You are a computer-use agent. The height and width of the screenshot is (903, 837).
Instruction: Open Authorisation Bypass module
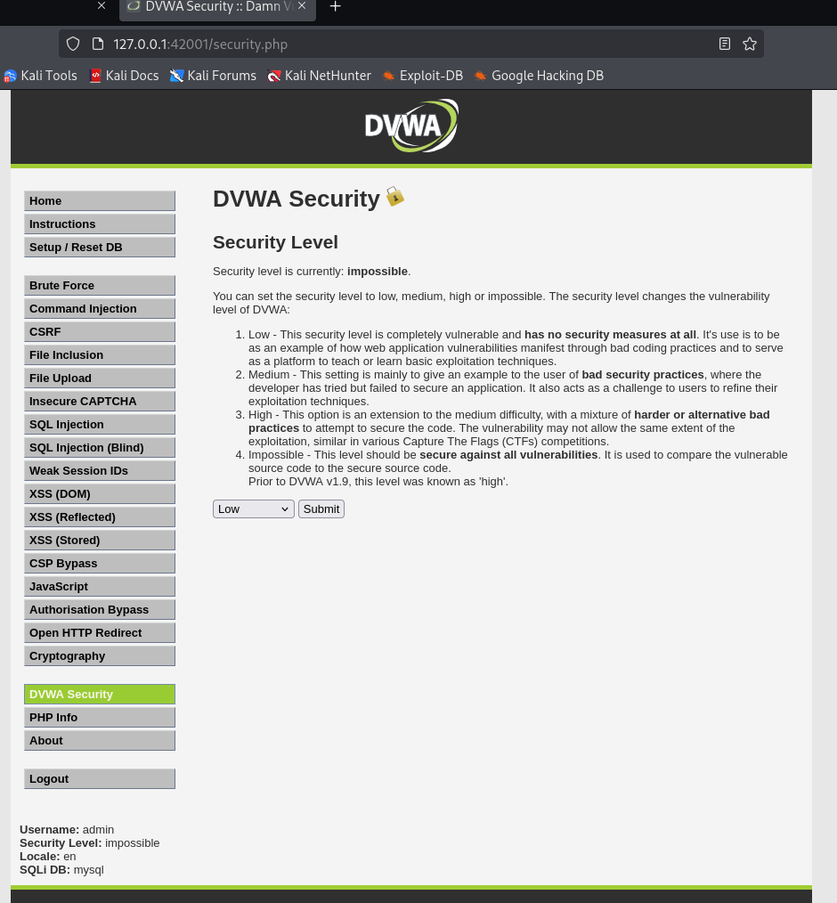click(x=100, y=609)
